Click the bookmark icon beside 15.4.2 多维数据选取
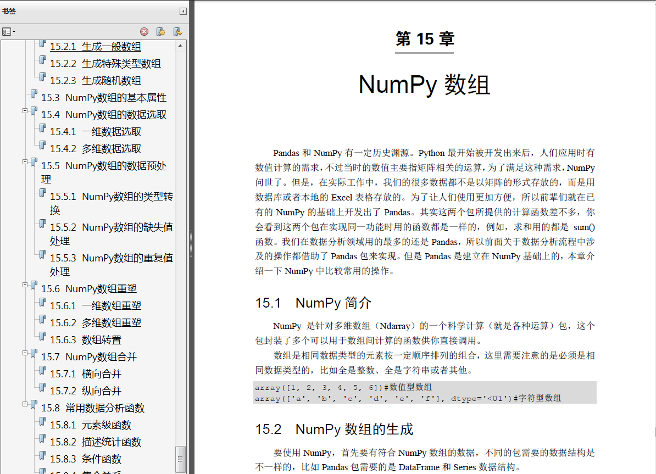Screen dimensions: 656x474 [43, 146]
